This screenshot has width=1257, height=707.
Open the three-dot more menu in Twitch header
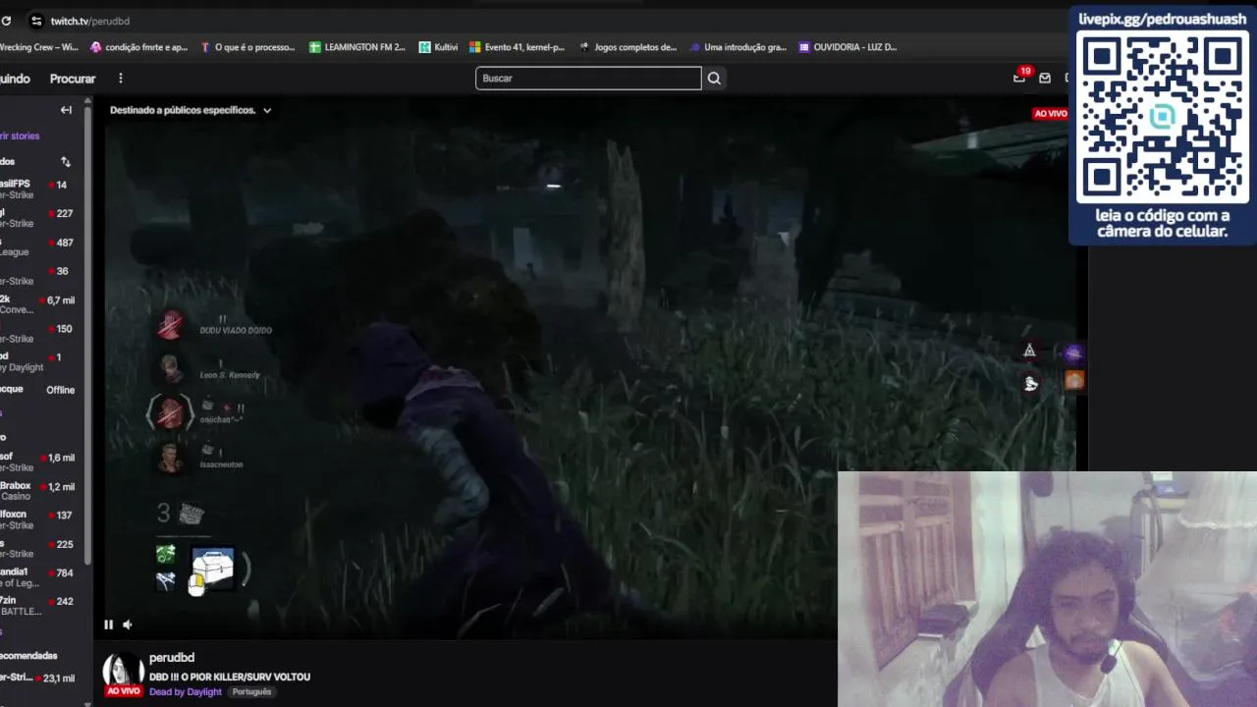point(121,79)
